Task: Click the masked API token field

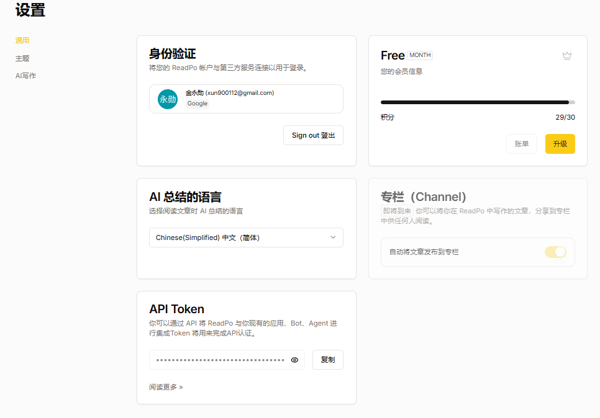Action: point(227,360)
